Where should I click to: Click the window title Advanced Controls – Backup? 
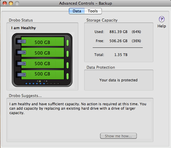[85, 3]
